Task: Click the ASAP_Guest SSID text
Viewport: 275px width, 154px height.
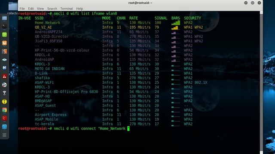Action: pyautogui.click(x=45, y=106)
